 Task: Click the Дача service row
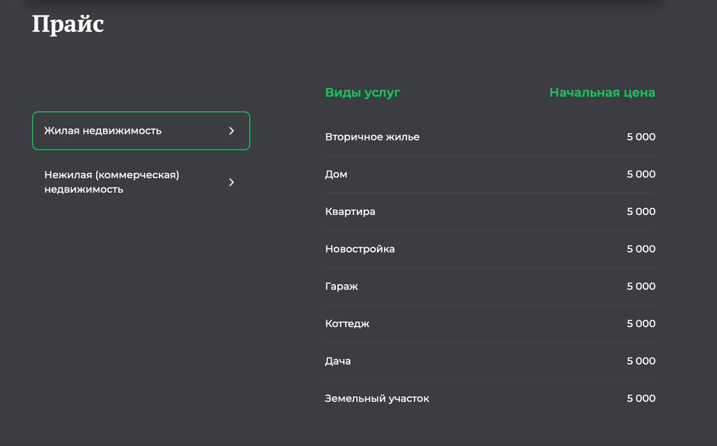tap(338, 361)
